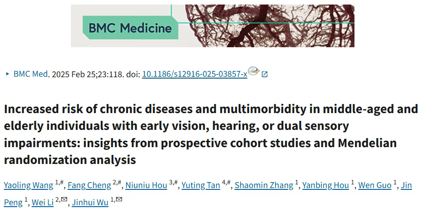This screenshot has width=423, height=213.
Task: Click the article title heading
Action: coord(211,134)
